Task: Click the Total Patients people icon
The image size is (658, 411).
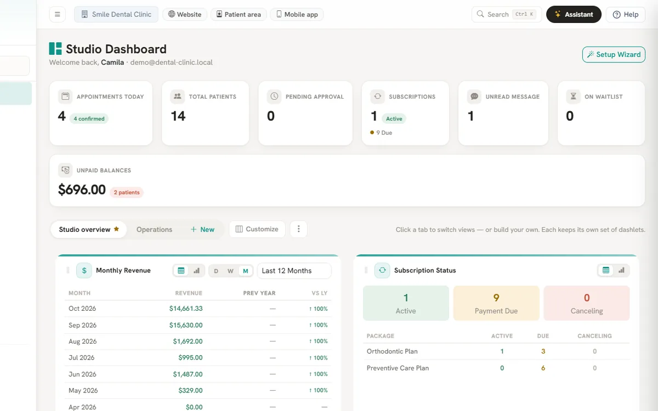Action: click(x=178, y=96)
